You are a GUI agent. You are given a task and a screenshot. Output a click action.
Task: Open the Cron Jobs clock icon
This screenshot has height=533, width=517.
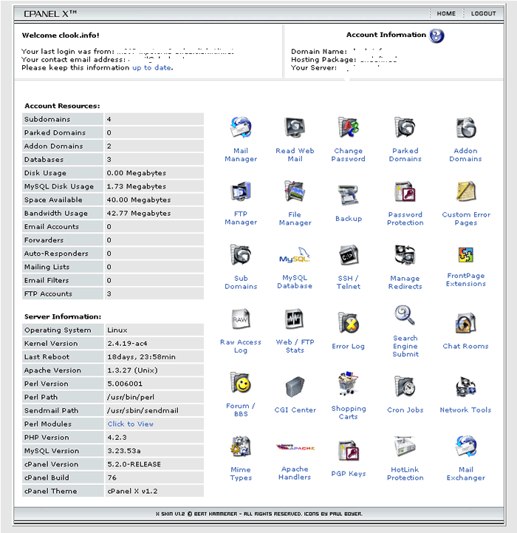405,387
